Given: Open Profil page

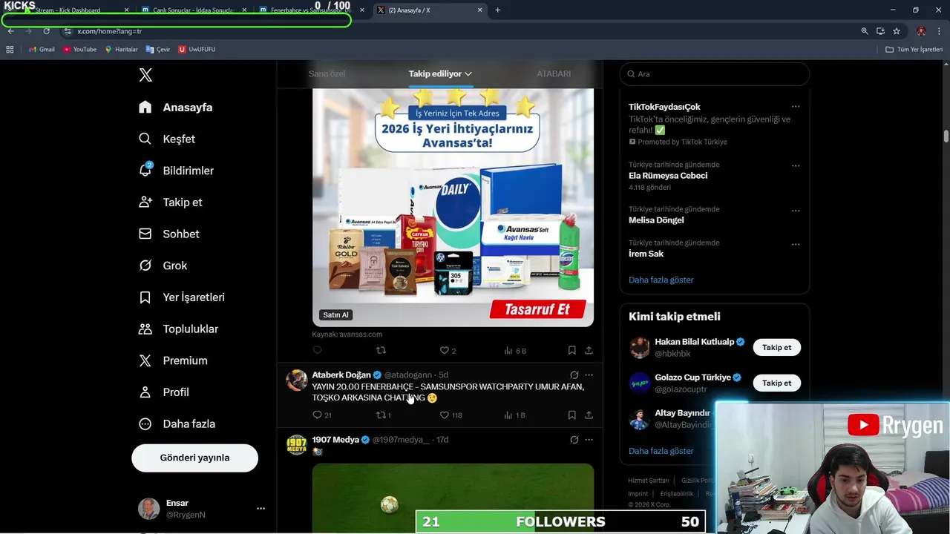Looking at the screenshot, I should click(x=164, y=392).
